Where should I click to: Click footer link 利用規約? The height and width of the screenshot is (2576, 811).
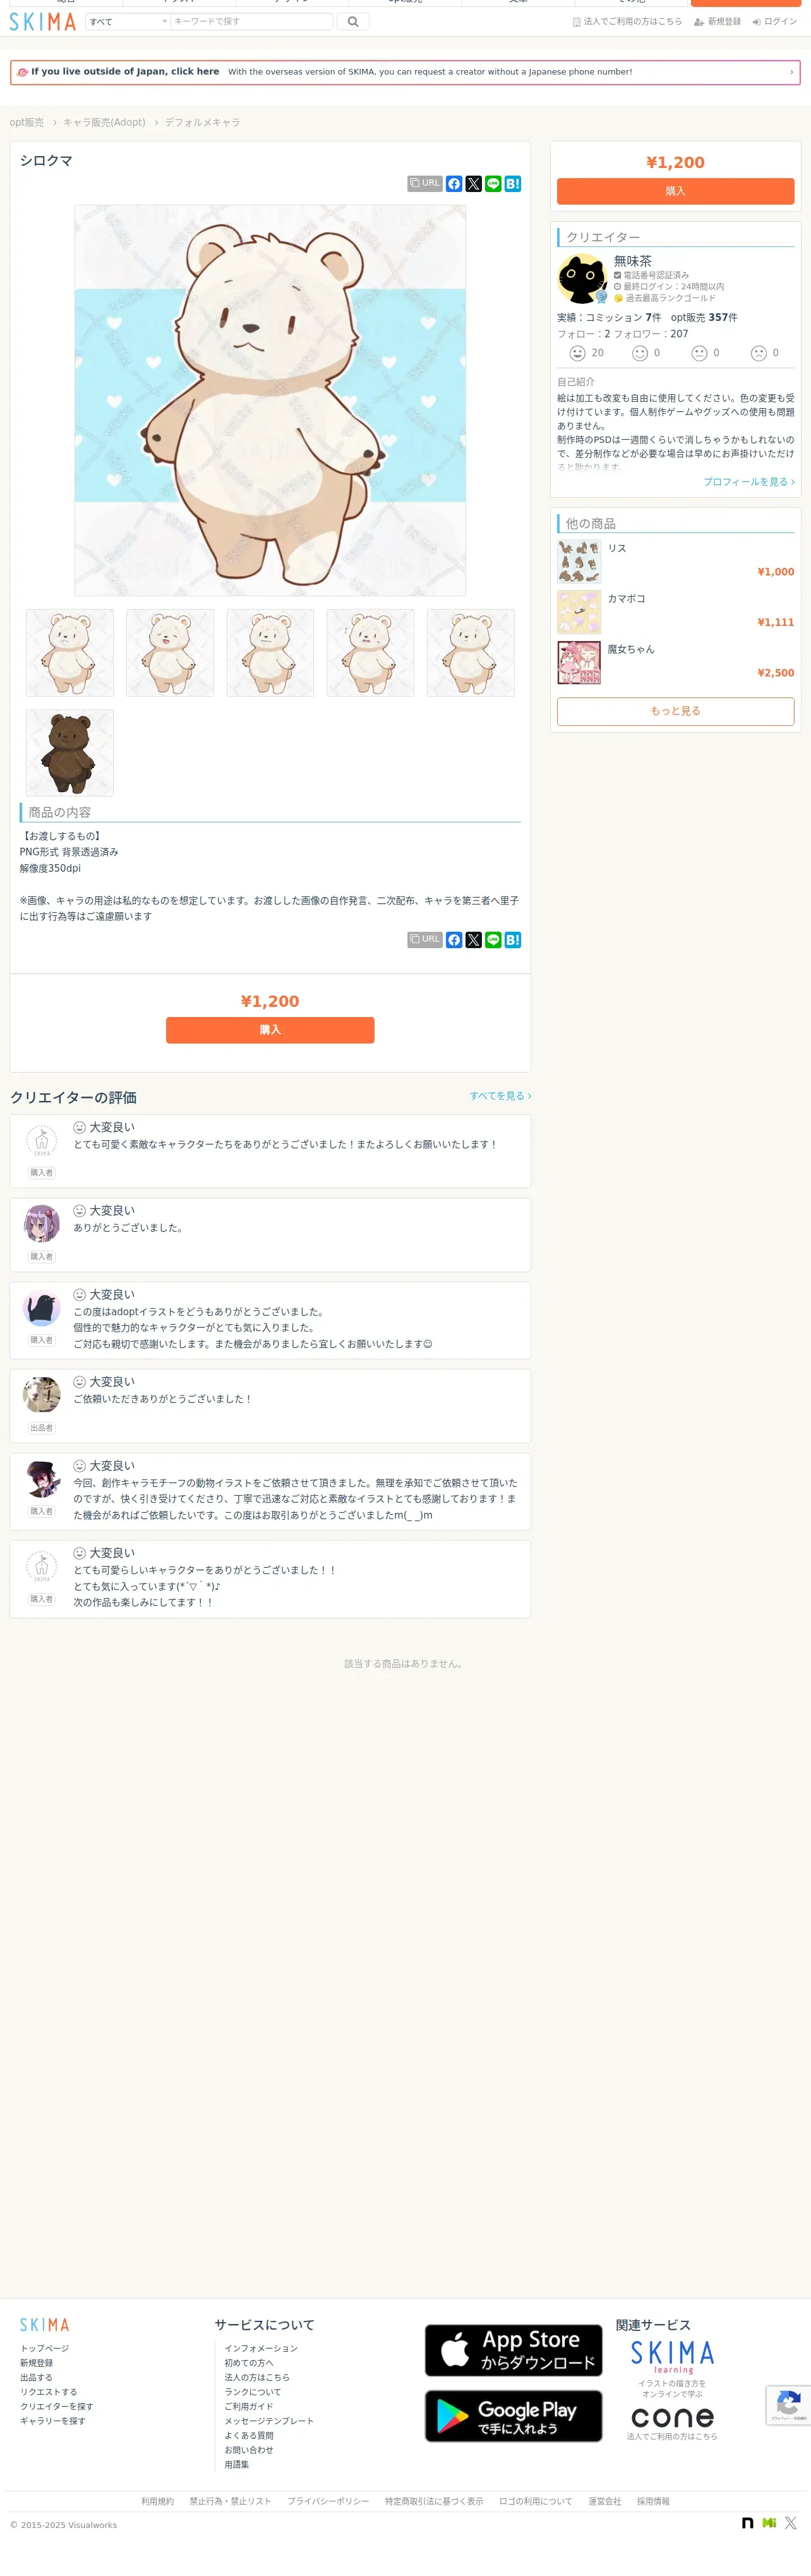point(157,2501)
